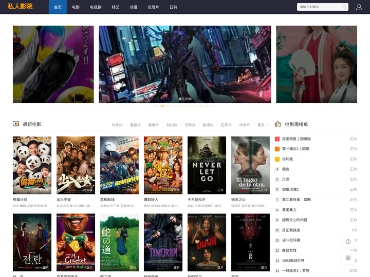Screen dimensions: 370x277
Task: Switch to the 综艺 navigation tab
Action: coord(116,7)
